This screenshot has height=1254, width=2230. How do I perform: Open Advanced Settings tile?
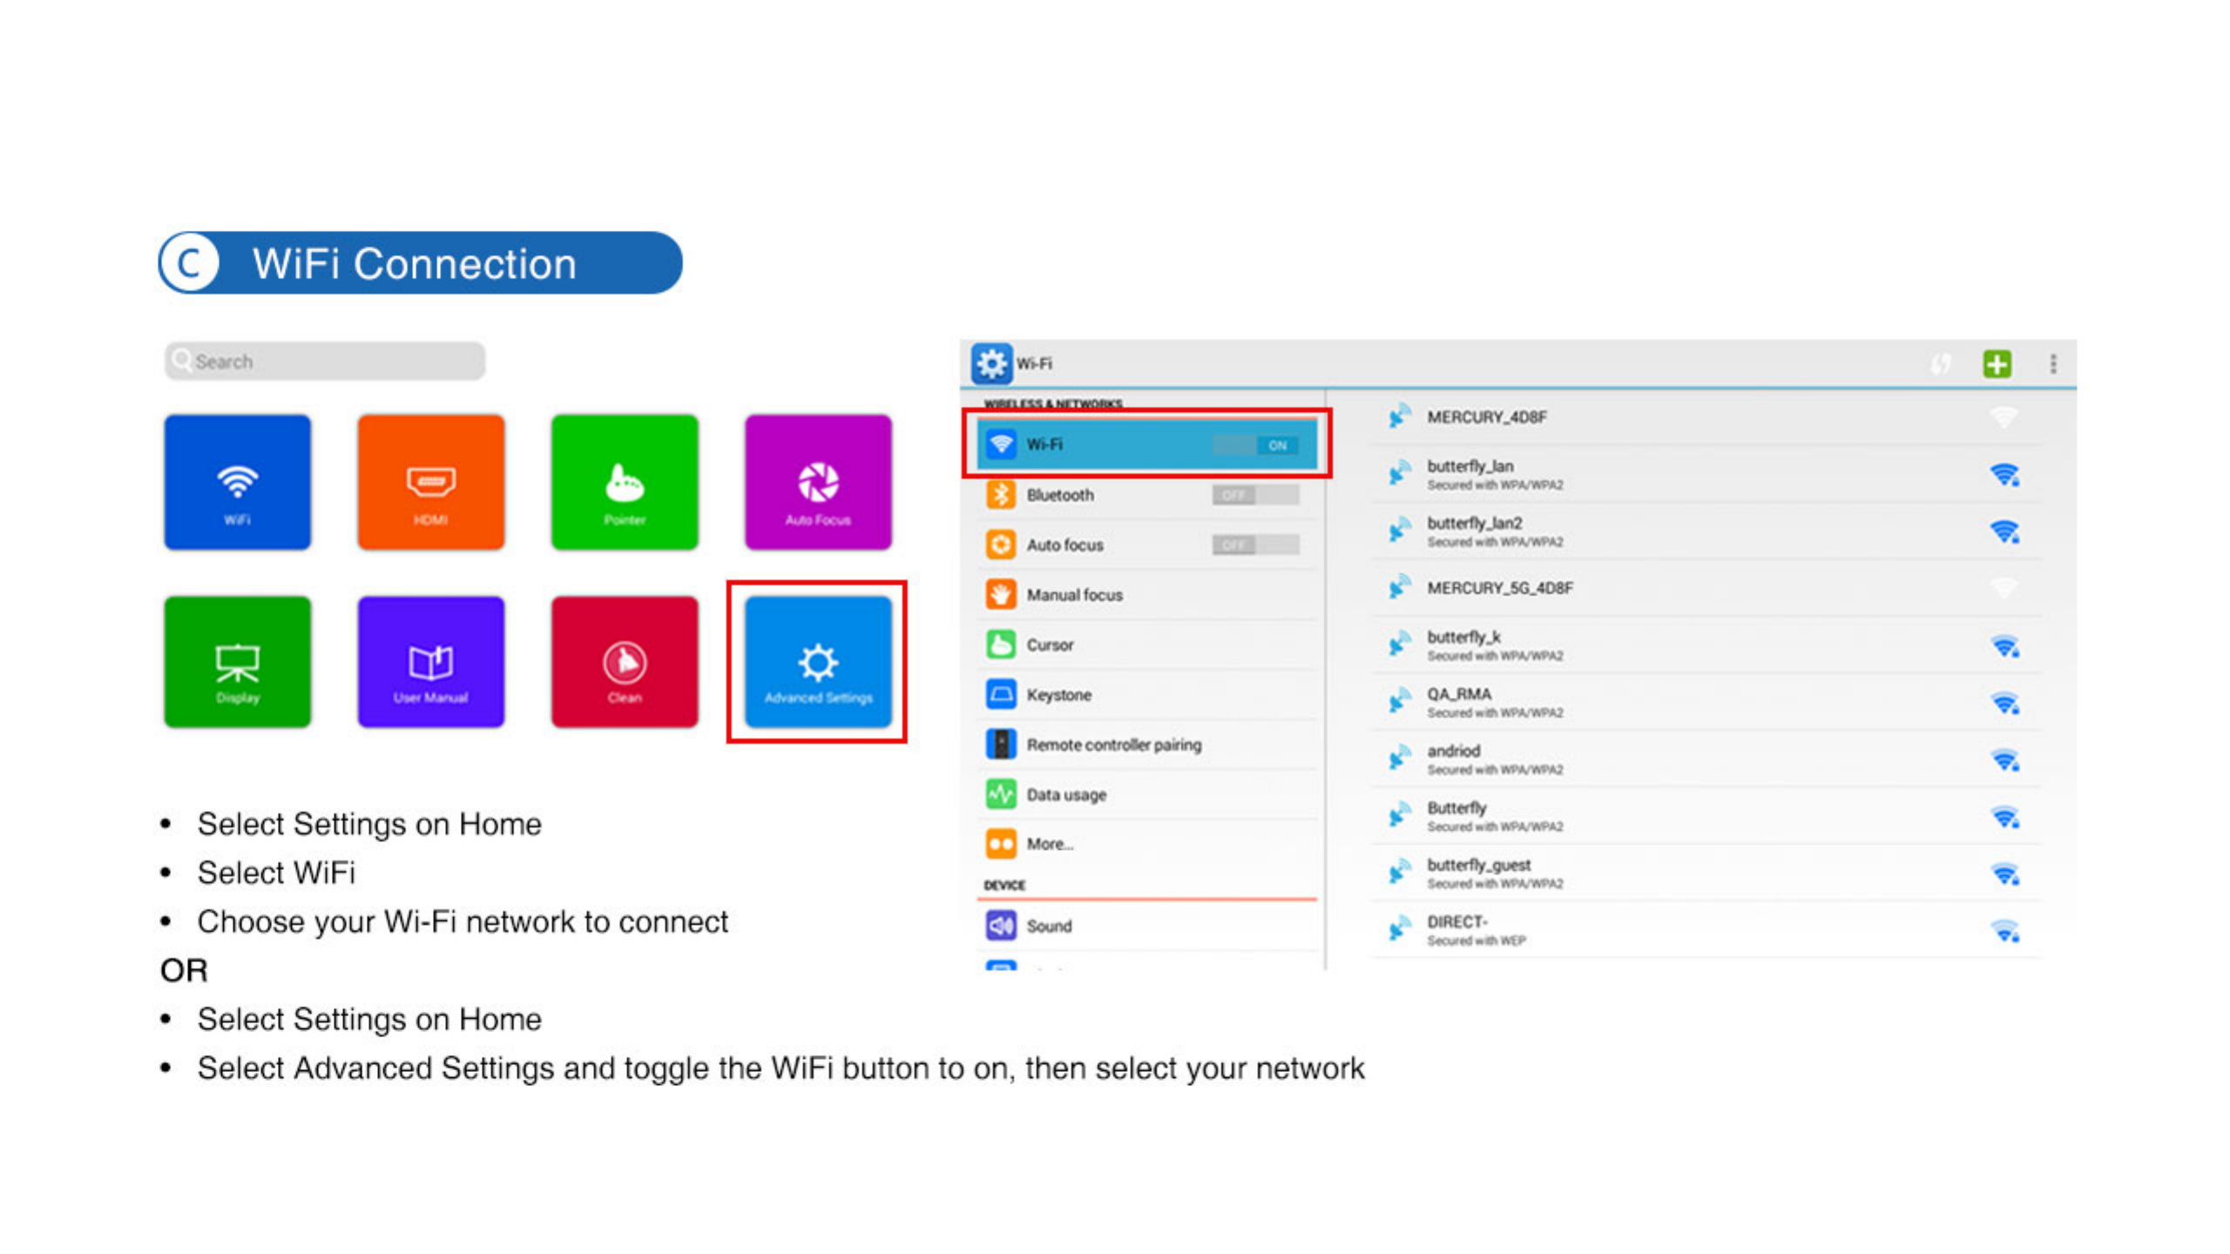[x=817, y=662]
